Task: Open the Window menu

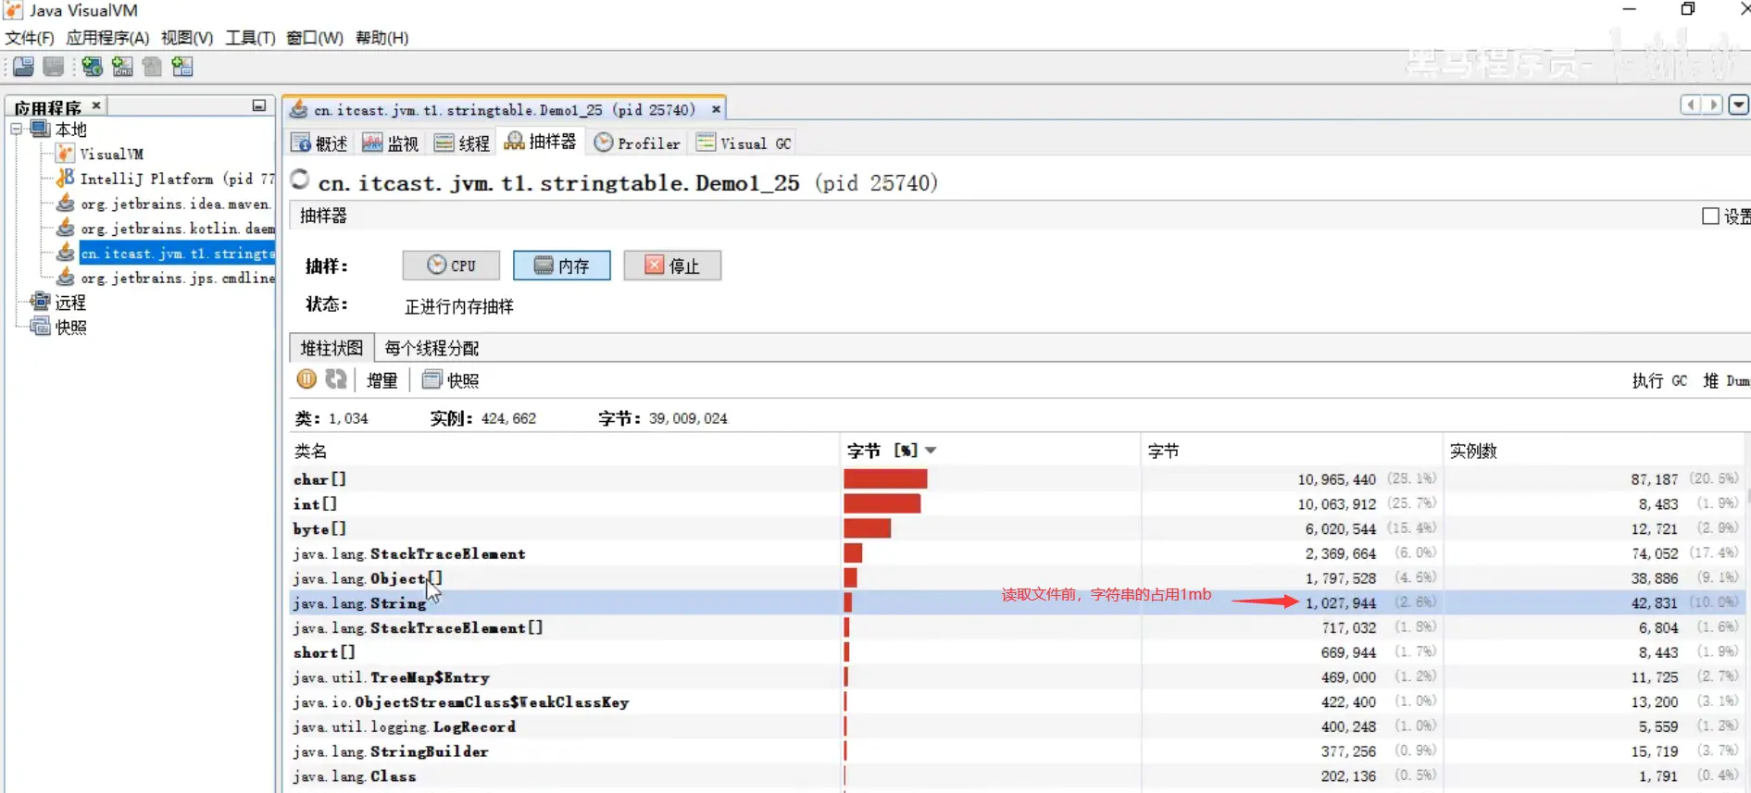Action: coord(315,38)
